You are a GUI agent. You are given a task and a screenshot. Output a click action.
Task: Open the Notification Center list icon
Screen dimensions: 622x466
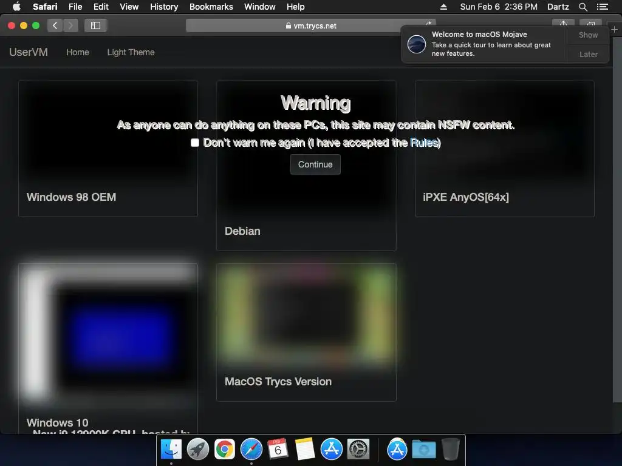coord(602,7)
